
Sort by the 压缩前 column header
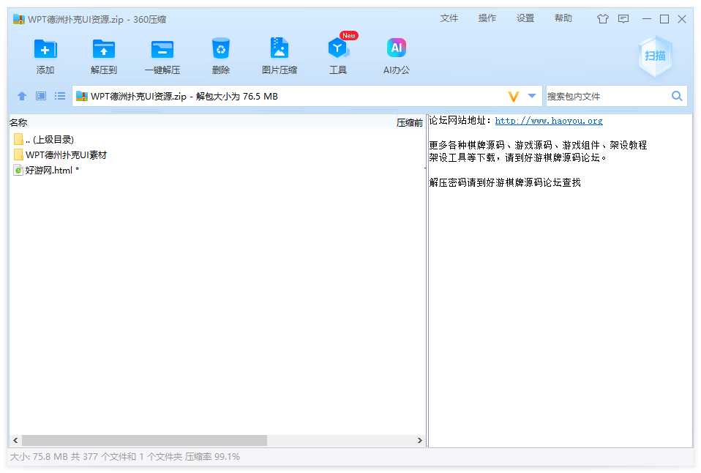pos(410,122)
